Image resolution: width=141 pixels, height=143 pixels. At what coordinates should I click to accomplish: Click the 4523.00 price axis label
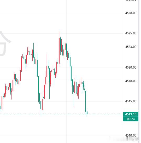point(131,47)
